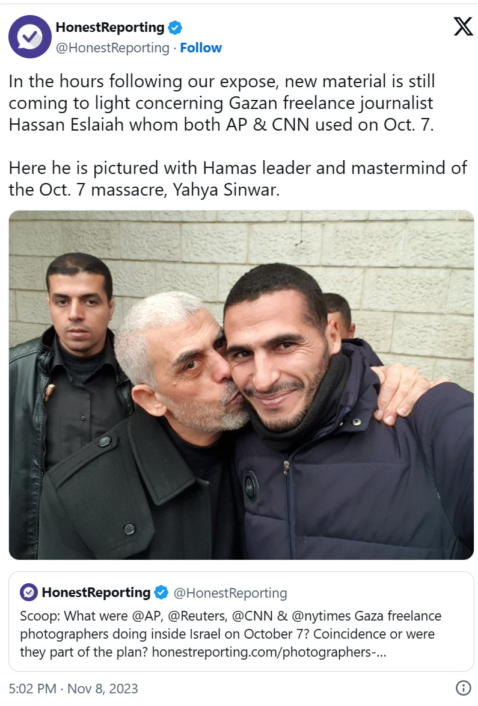Click the @HonestReporting handle under the name
Screen dimensions: 478x706
click(112, 48)
